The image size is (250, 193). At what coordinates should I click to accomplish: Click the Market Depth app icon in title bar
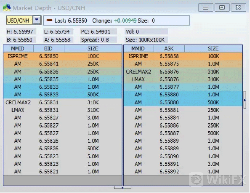click(6, 7)
